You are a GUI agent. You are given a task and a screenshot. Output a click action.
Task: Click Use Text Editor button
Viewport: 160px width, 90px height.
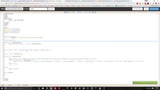click(x=137, y=9)
